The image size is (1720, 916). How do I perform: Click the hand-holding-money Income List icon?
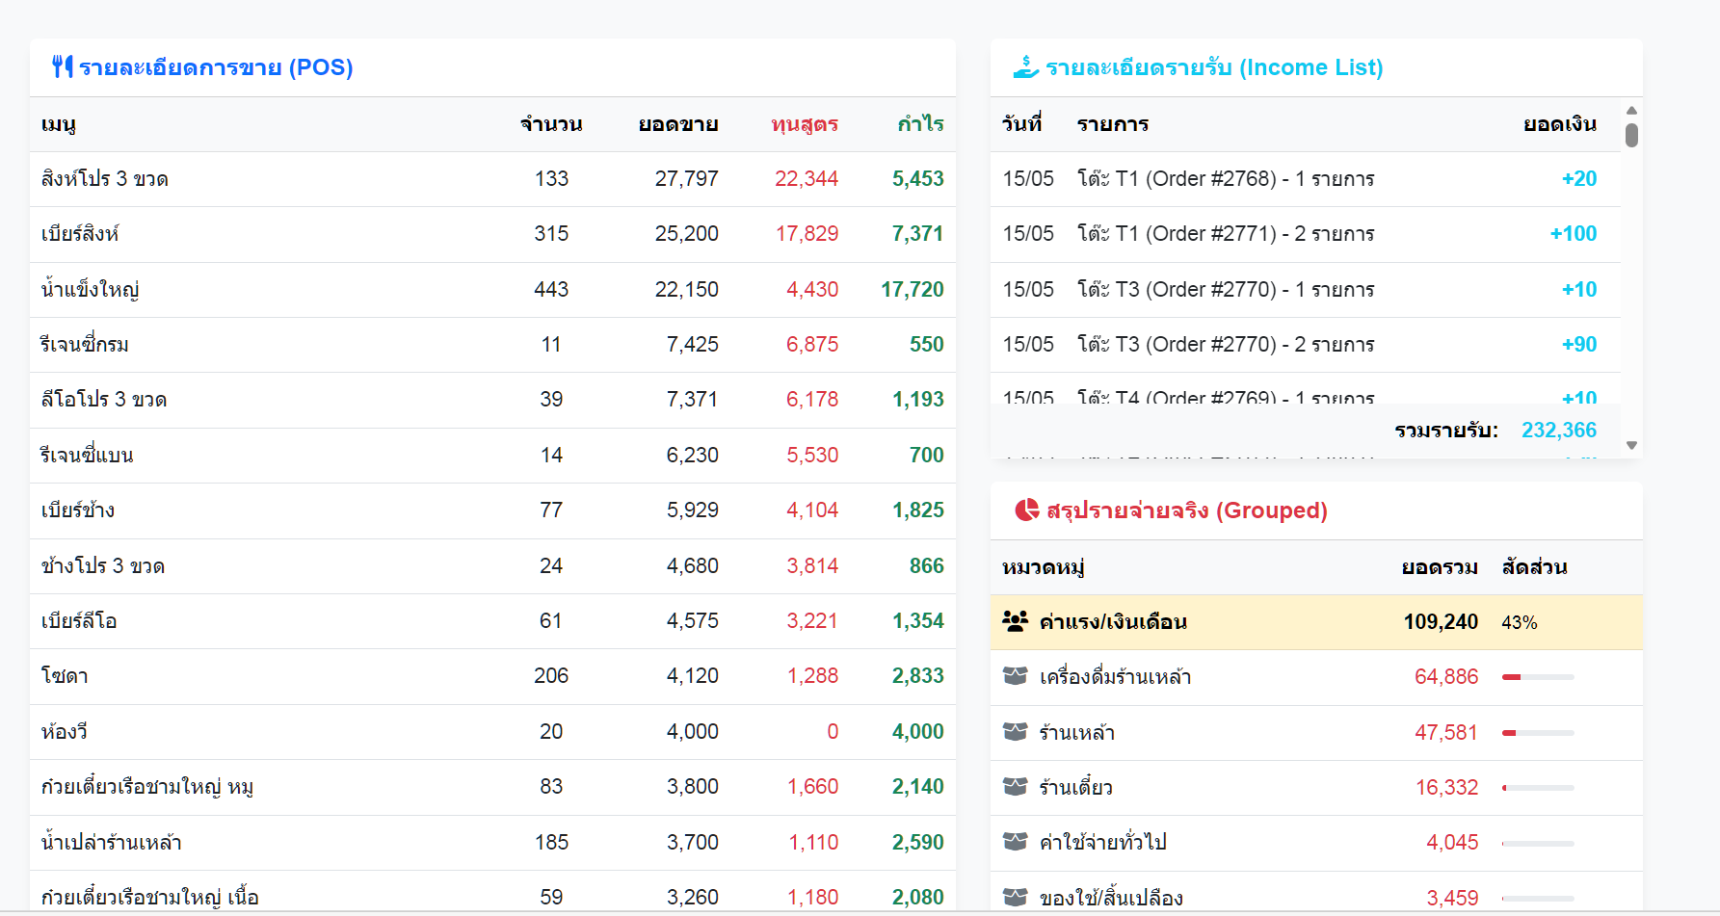[1026, 66]
